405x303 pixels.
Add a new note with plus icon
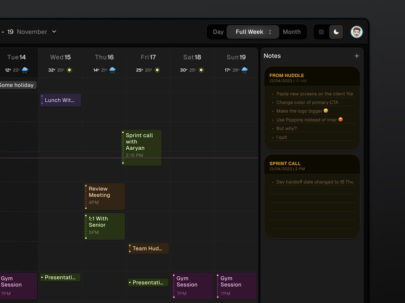point(356,56)
